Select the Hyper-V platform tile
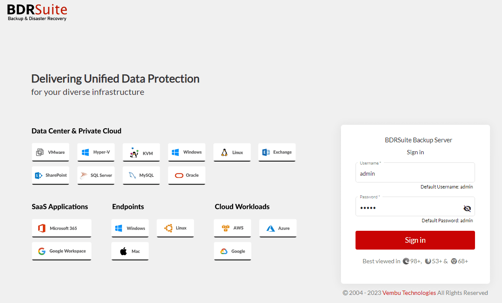The width and height of the screenshot is (502, 303). [96, 152]
